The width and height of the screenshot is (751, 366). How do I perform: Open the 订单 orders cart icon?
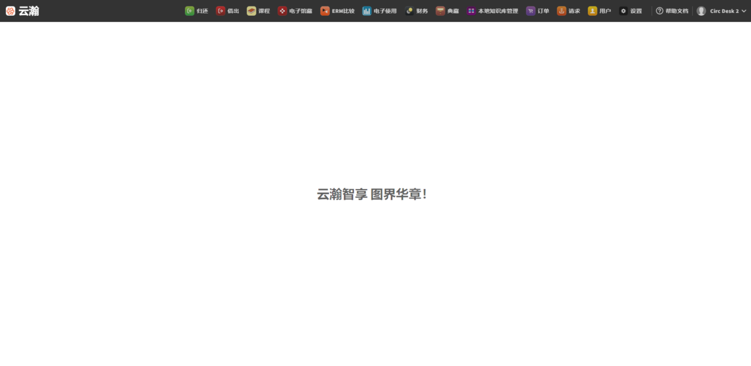pyautogui.click(x=531, y=11)
